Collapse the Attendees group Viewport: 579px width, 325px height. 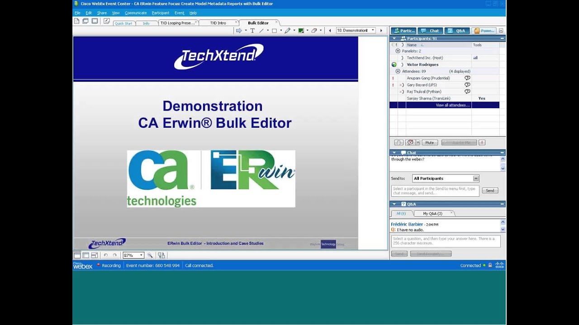pyautogui.click(x=398, y=71)
